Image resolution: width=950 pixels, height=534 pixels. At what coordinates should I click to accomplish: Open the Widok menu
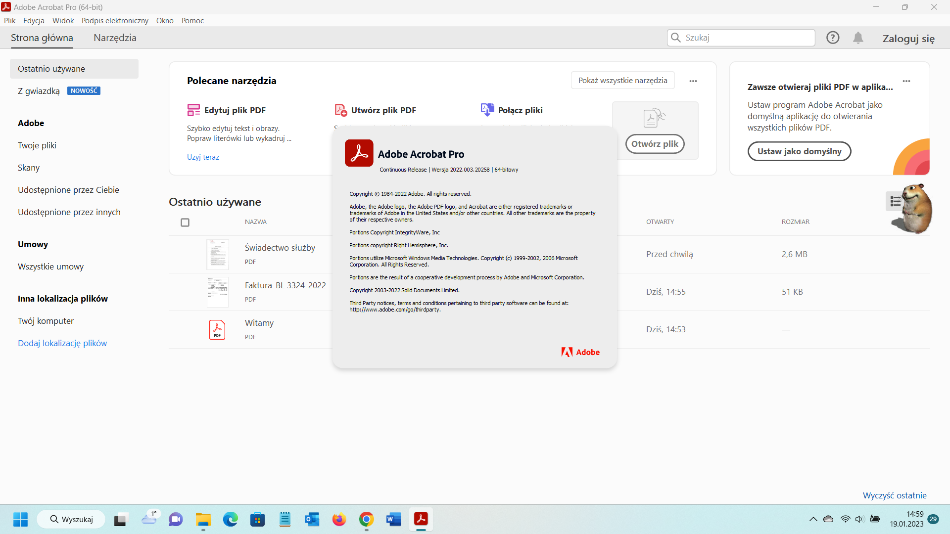(63, 20)
